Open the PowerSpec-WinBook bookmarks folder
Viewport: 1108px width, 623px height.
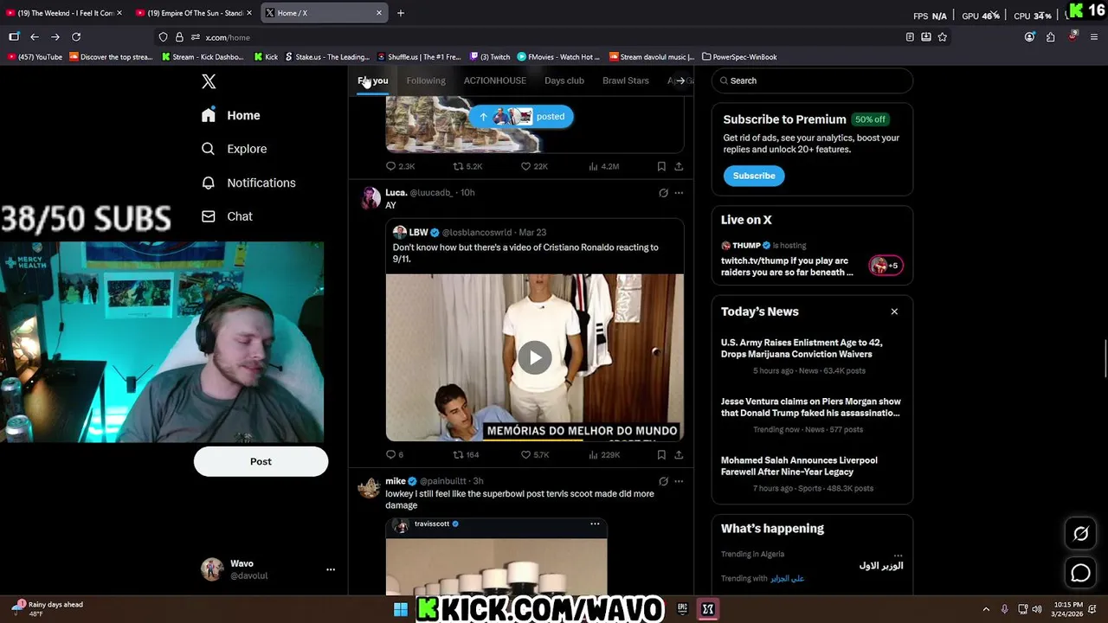click(x=739, y=57)
